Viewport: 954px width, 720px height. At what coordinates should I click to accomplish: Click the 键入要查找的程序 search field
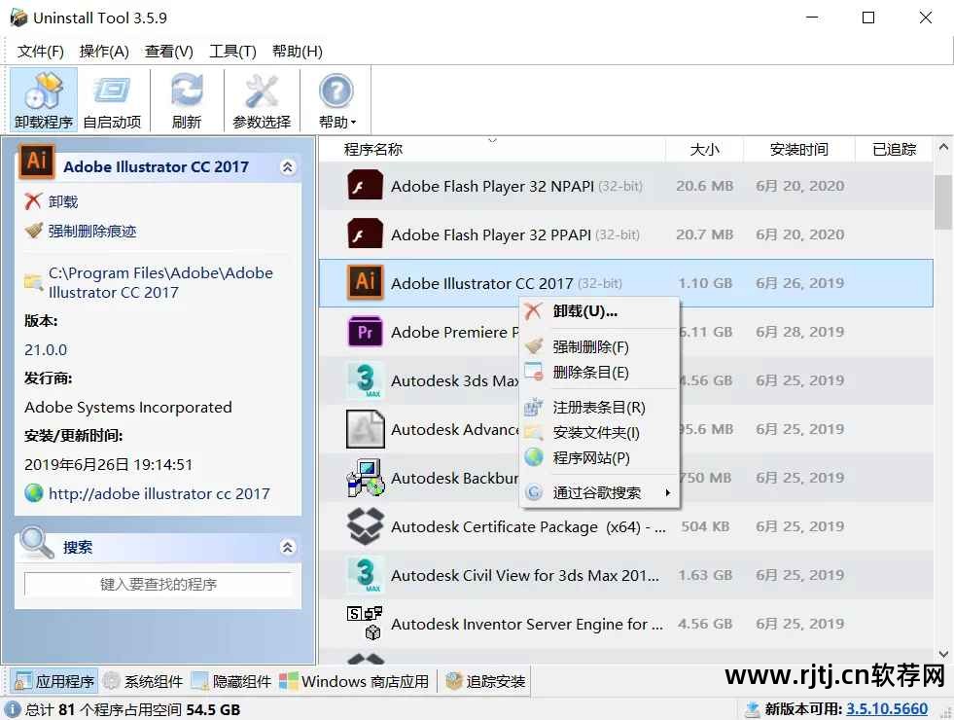(x=159, y=585)
